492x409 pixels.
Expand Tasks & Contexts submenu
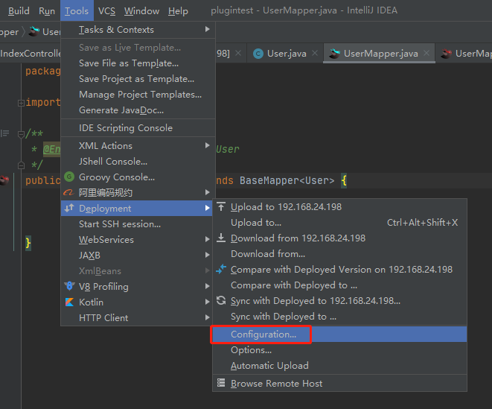[138, 30]
